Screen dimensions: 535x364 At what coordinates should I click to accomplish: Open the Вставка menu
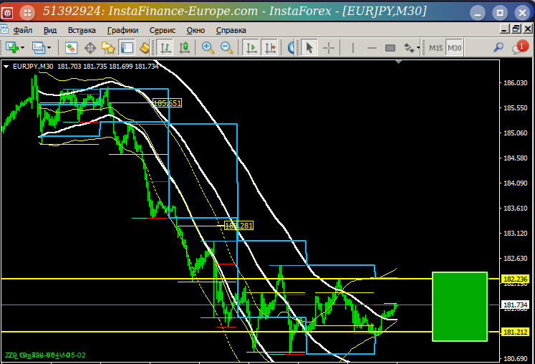pyautogui.click(x=82, y=30)
